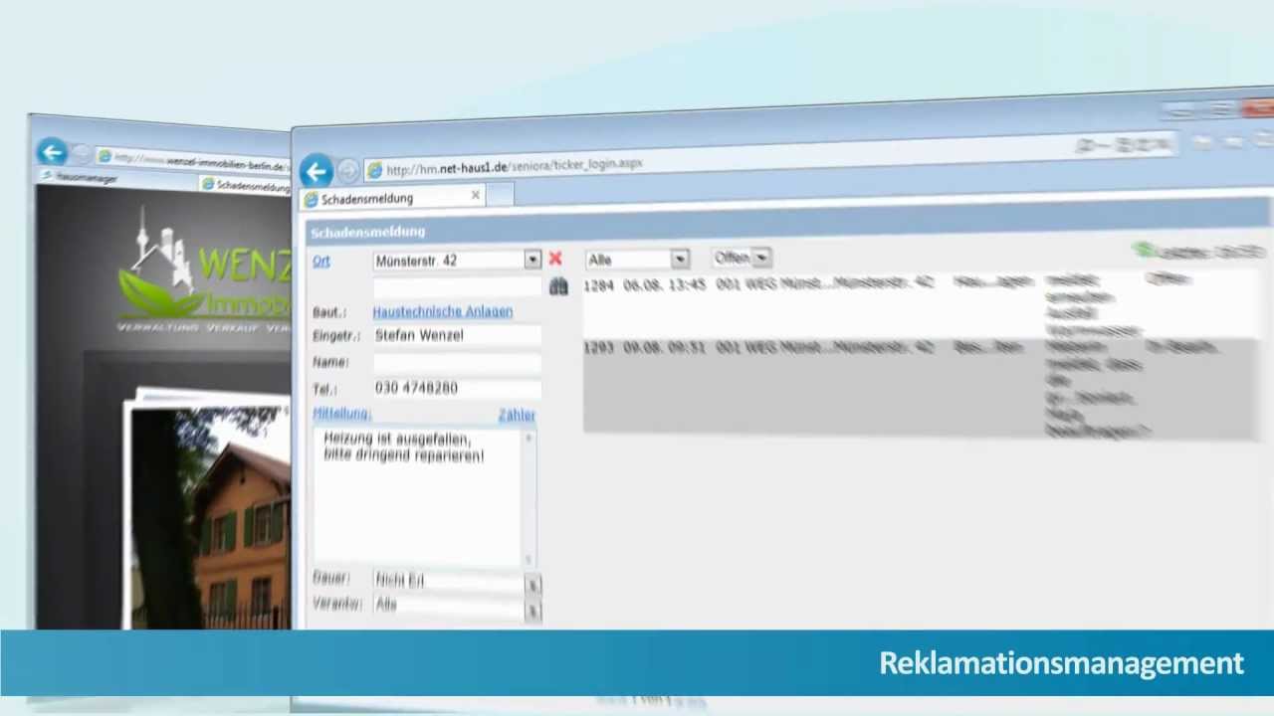
Task: Open the Alle filter dropdown
Action: point(680,259)
